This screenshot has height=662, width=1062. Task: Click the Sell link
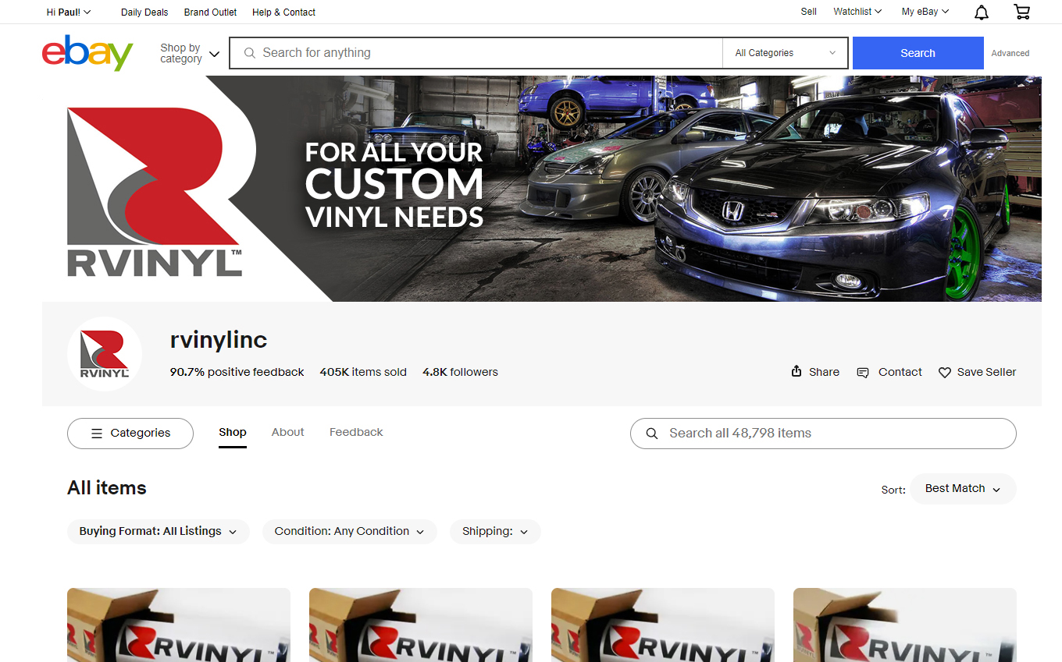[x=809, y=12]
